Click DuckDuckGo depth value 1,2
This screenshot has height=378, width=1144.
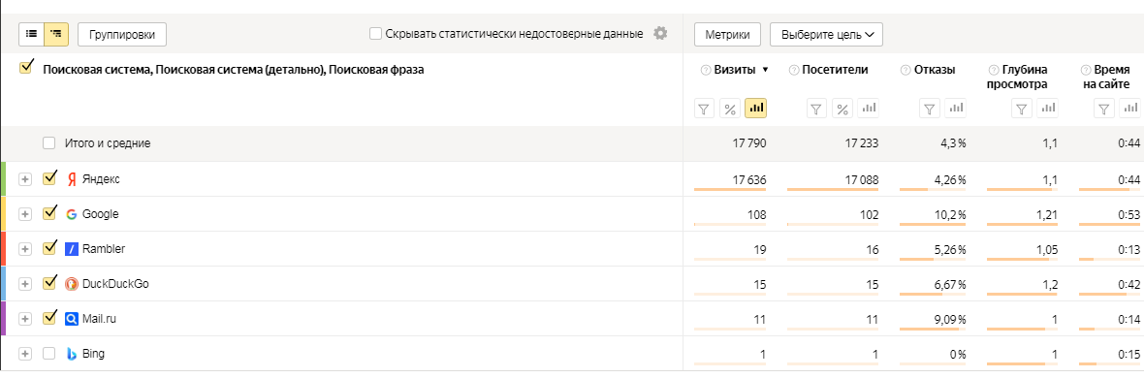click(x=1051, y=284)
